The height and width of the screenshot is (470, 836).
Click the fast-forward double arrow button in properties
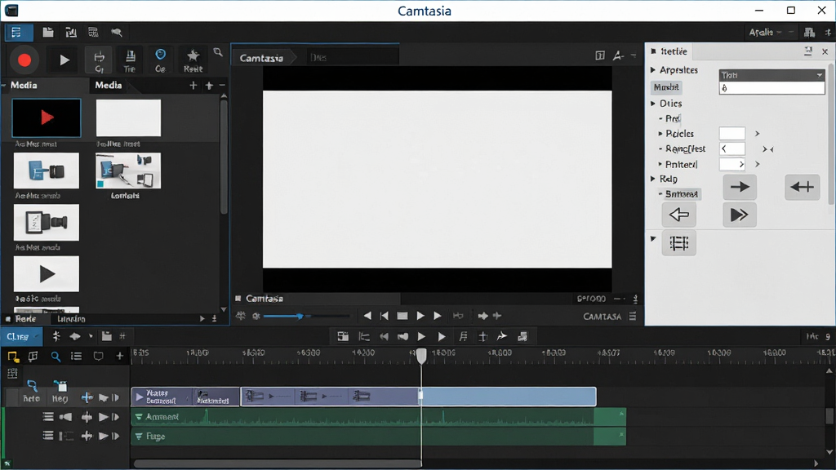(740, 215)
